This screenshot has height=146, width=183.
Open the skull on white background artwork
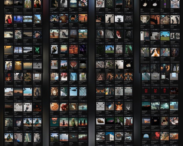pyautogui.click(x=54, y=49)
